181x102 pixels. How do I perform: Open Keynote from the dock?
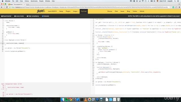pos(101,99)
